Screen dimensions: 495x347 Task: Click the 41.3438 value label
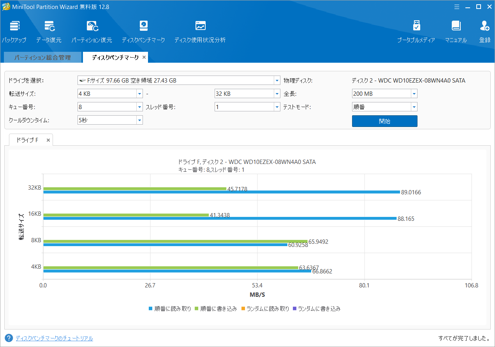(x=220, y=215)
